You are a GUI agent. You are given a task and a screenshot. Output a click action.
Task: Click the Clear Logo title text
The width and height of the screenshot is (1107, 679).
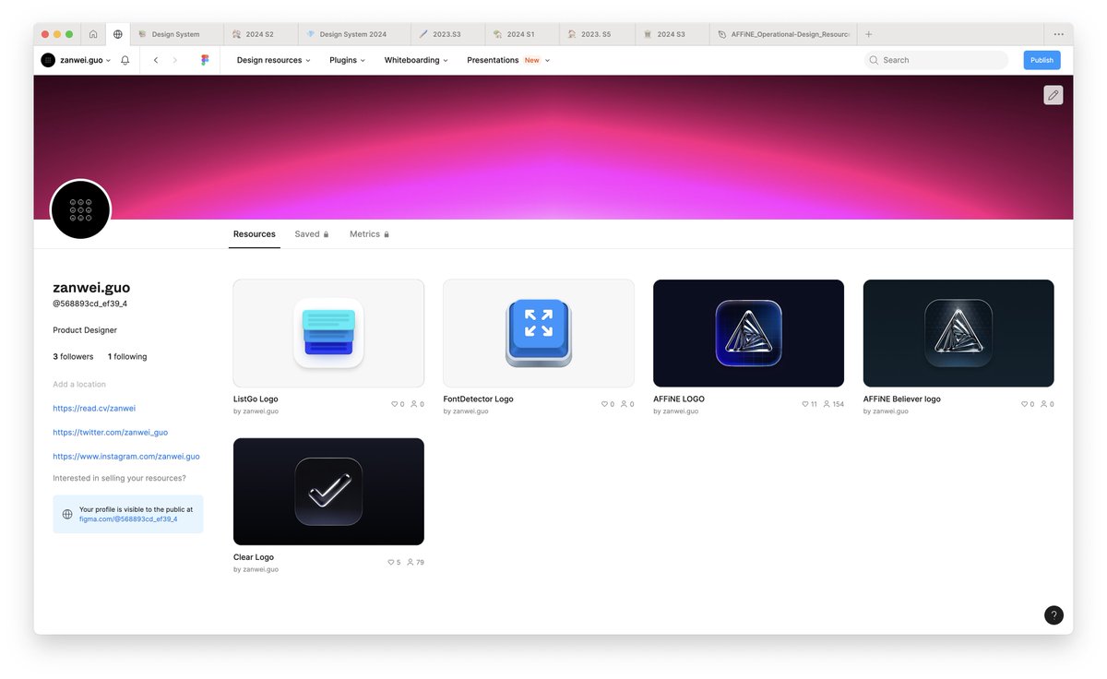[254, 557]
